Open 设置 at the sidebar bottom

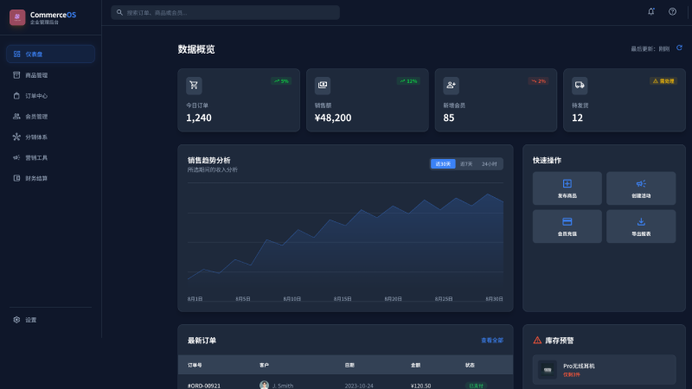click(31, 320)
